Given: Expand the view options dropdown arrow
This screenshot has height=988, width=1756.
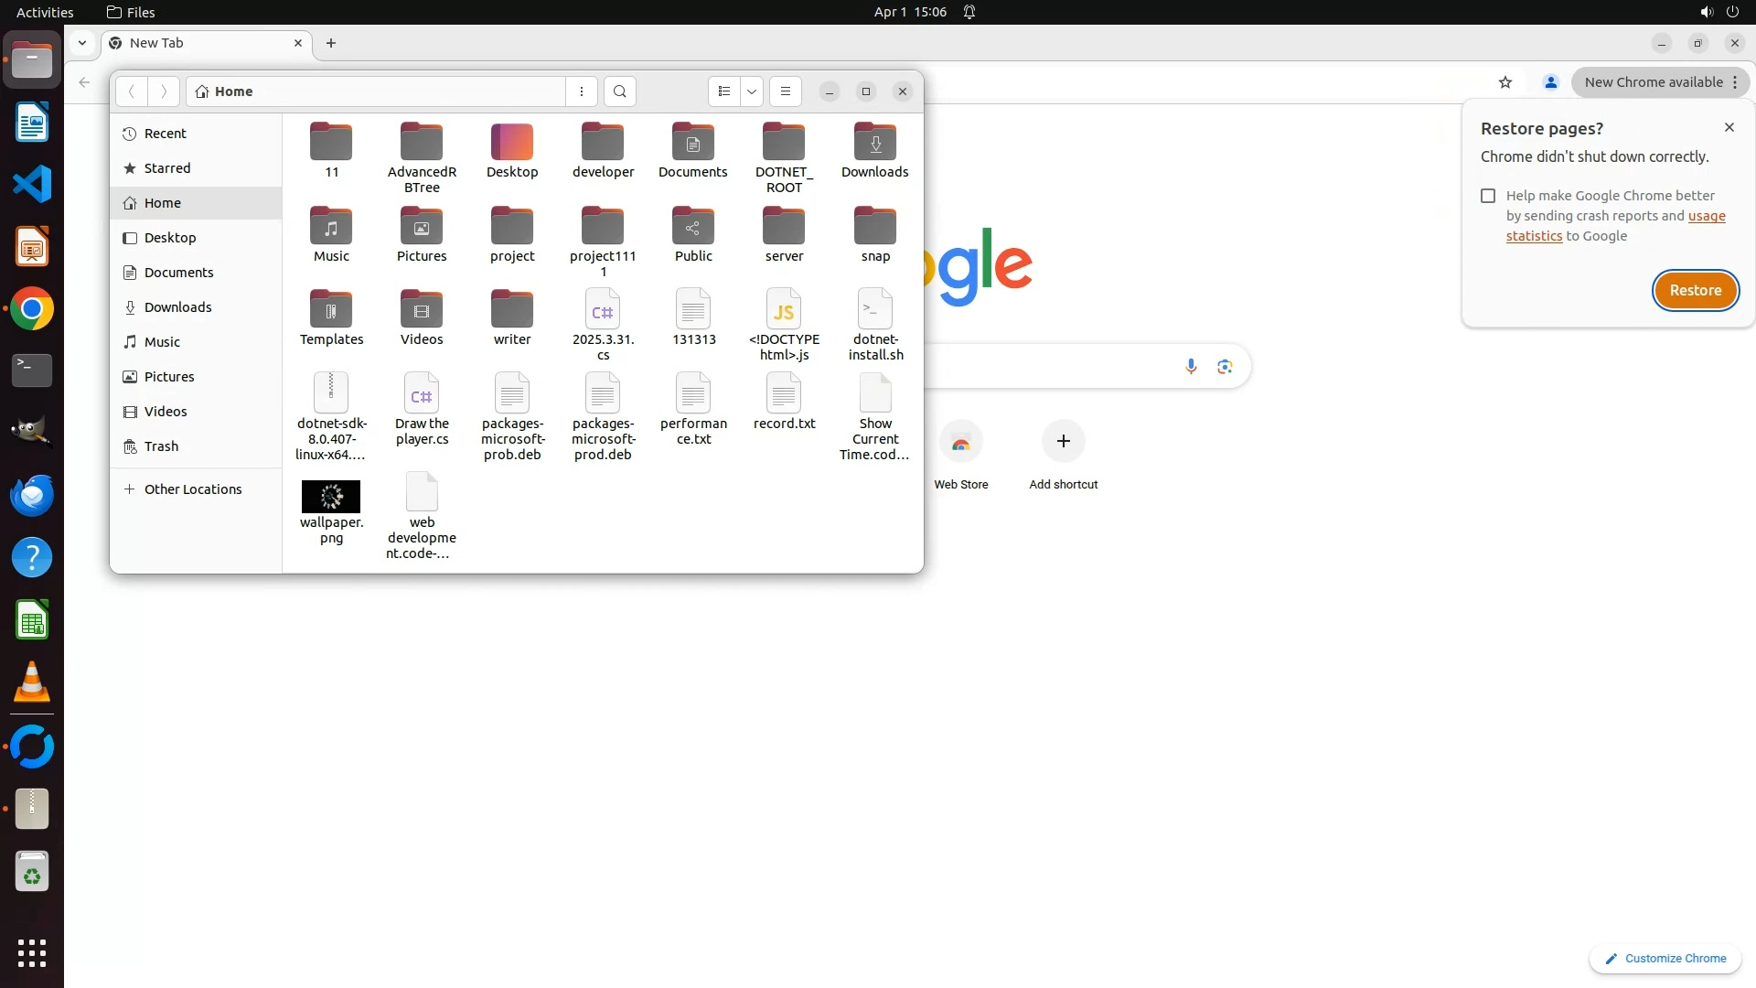Looking at the screenshot, I should (x=752, y=91).
